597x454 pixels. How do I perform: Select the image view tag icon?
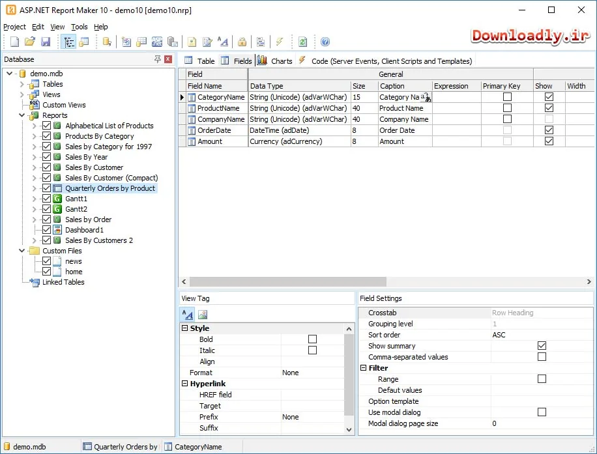pyautogui.click(x=203, y=315)
